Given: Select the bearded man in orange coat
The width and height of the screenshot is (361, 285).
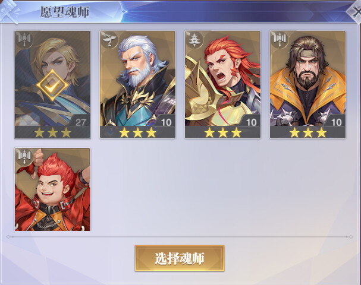Looking at the screenshot, I should tap(308, 84).
